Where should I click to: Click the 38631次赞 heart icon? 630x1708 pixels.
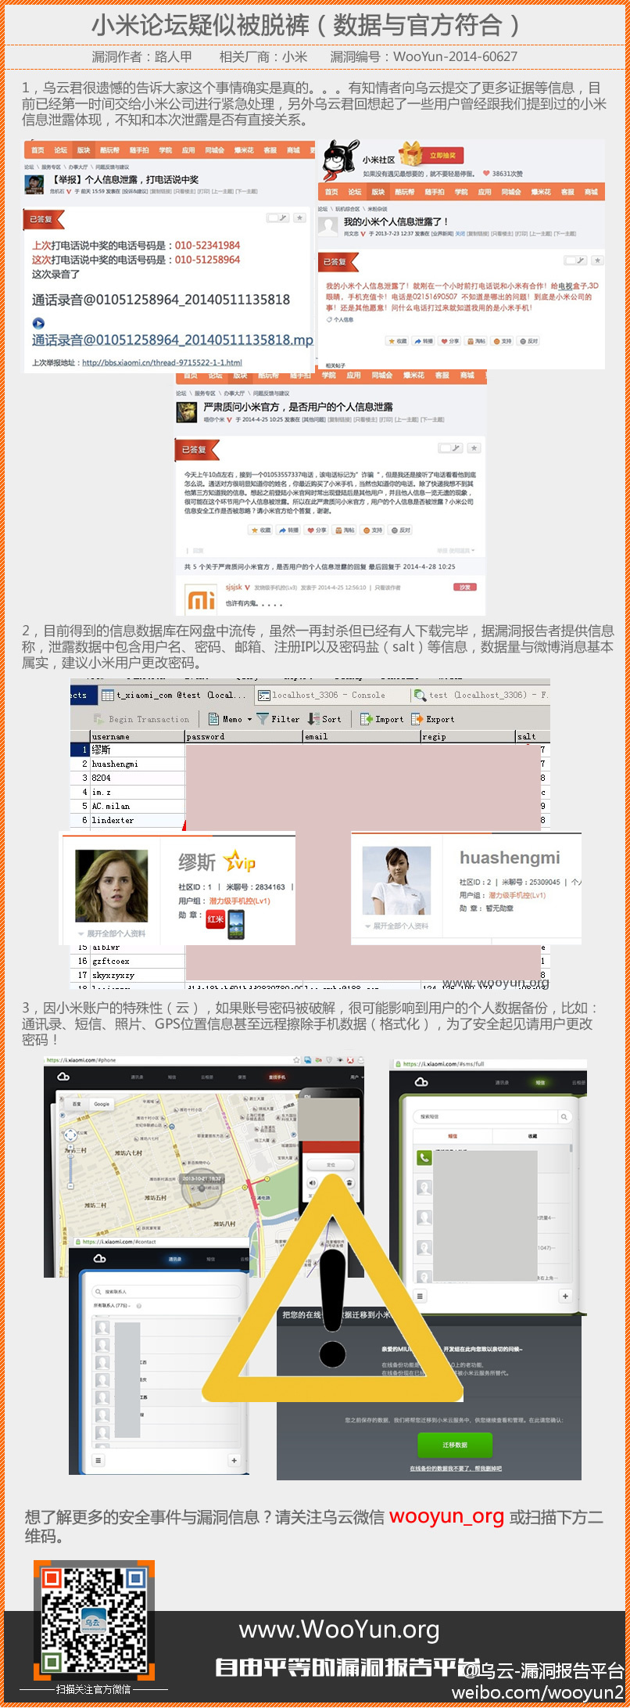point(485,174)
